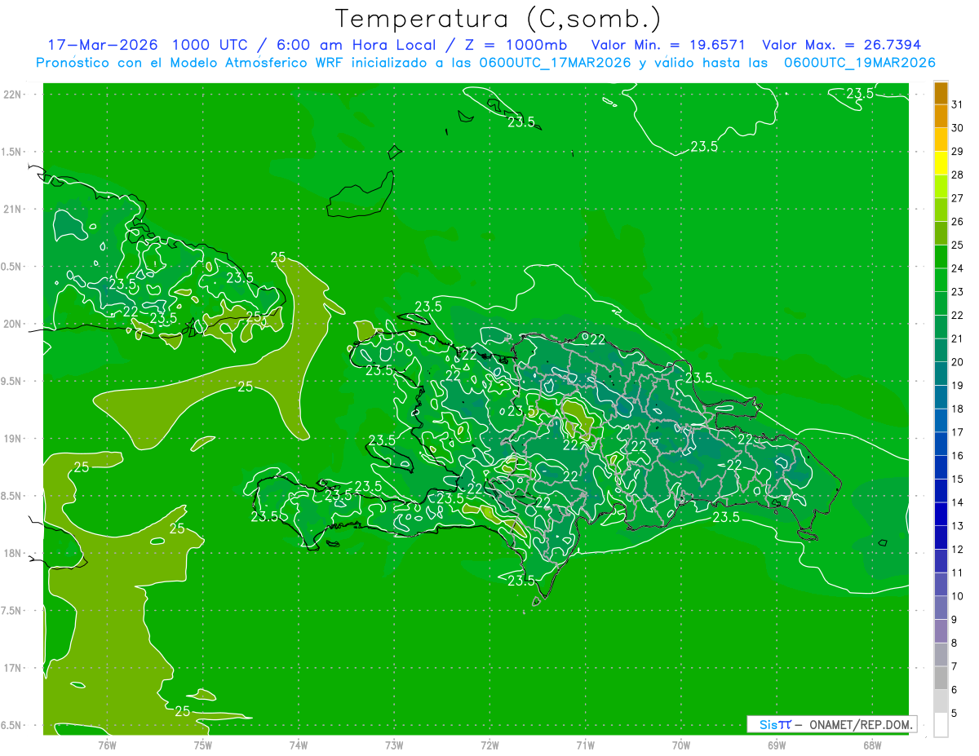Click the Pronostico con el Modelo Atmosferico WRF line
Screen dimensions: 979x756
pos(486,63)
